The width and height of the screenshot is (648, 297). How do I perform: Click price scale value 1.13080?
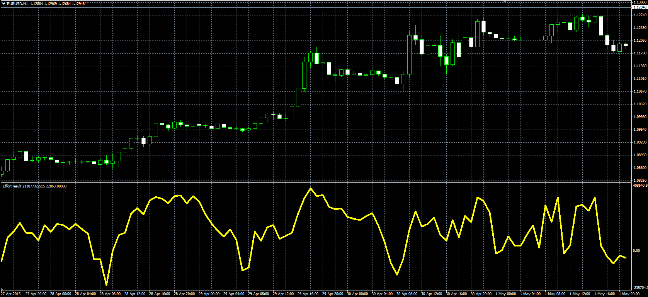point(640,2)
